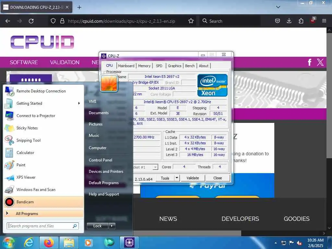Image resolution: width=332 pixels, height=249 pixels.
Task: Open Windows Explorer from taskbar
Action: 69,243
